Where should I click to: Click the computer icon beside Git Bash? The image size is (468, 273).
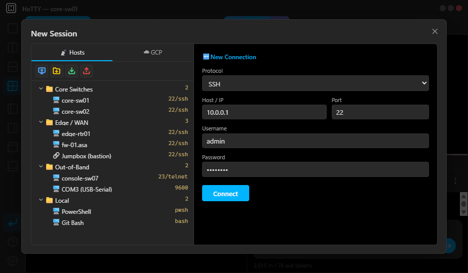[56, 222]
